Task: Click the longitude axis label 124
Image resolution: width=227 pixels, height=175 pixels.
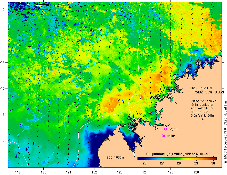Action: [x=145, y=172]
